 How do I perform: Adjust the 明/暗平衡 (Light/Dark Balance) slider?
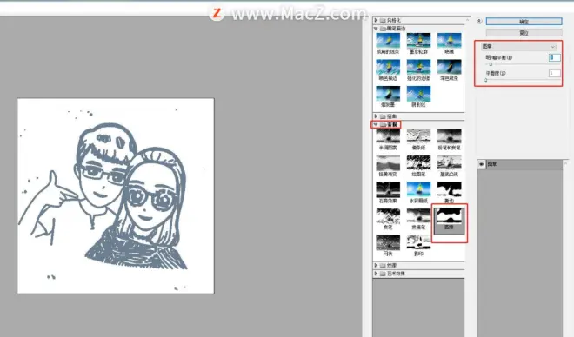[491, 64]
